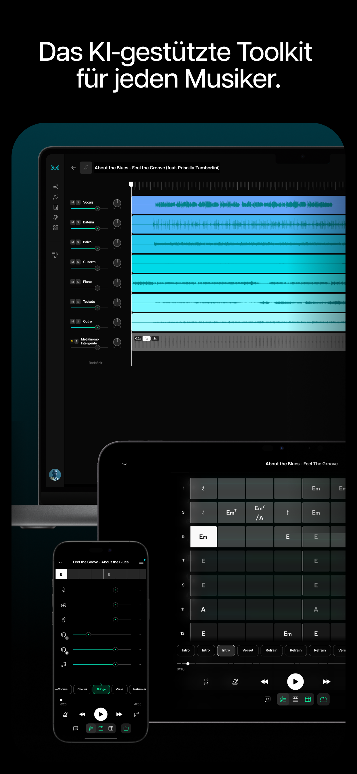Viewport: 357px width, 774px height.
Task: Click the Redefinir reset link
Action: pos(95,363)
